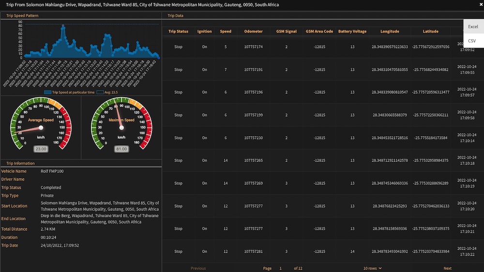Toggle Trip Speed legend color box
This screenshot has height=272, width=484.
tap(47, 92)
